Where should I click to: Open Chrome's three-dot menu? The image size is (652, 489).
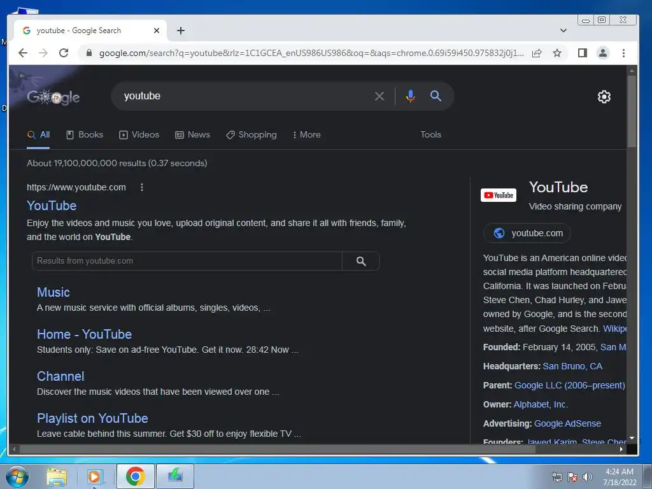pos(623,53)
